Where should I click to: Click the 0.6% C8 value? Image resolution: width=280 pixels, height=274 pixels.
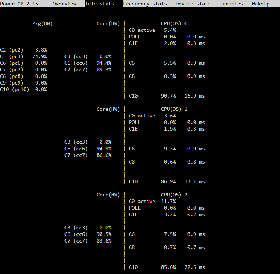tap(170, 162)
